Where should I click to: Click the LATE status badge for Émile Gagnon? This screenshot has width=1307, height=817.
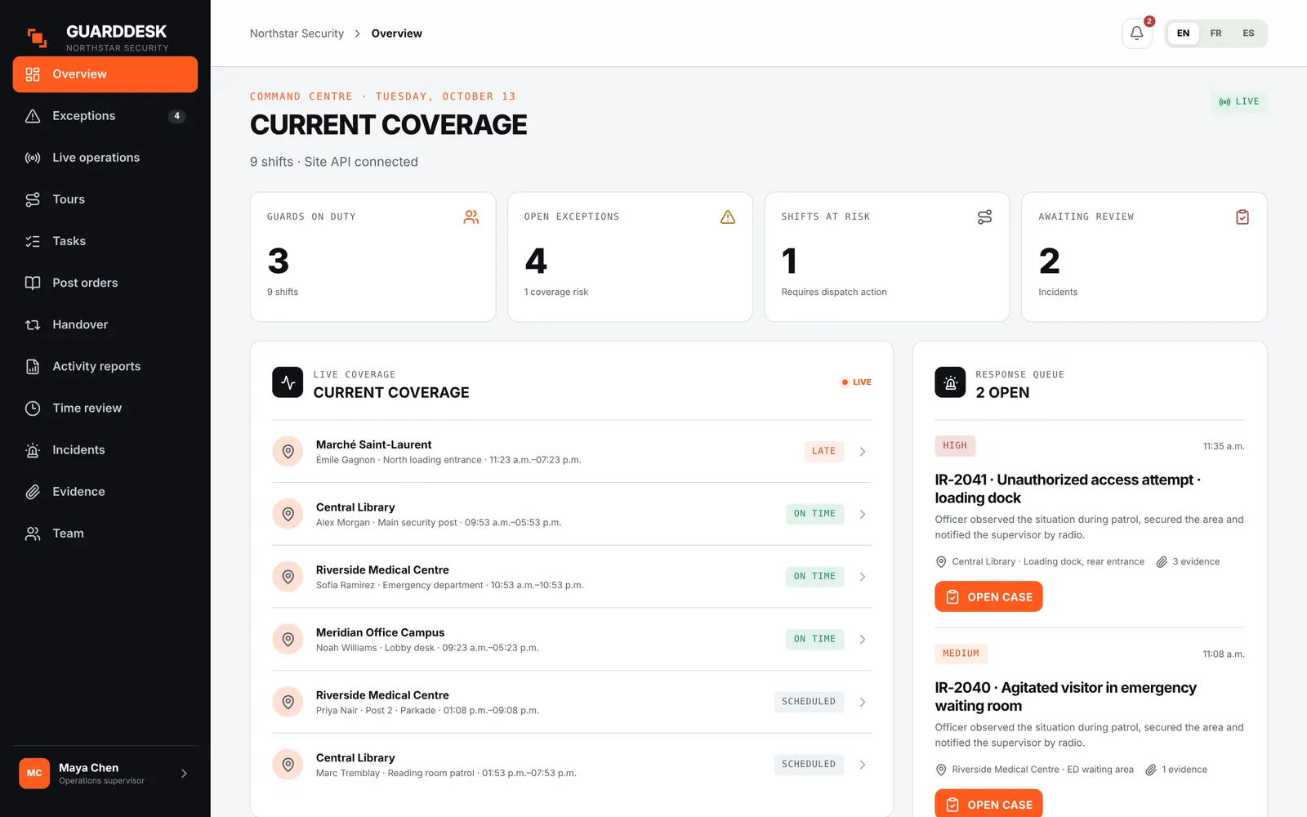823,451
